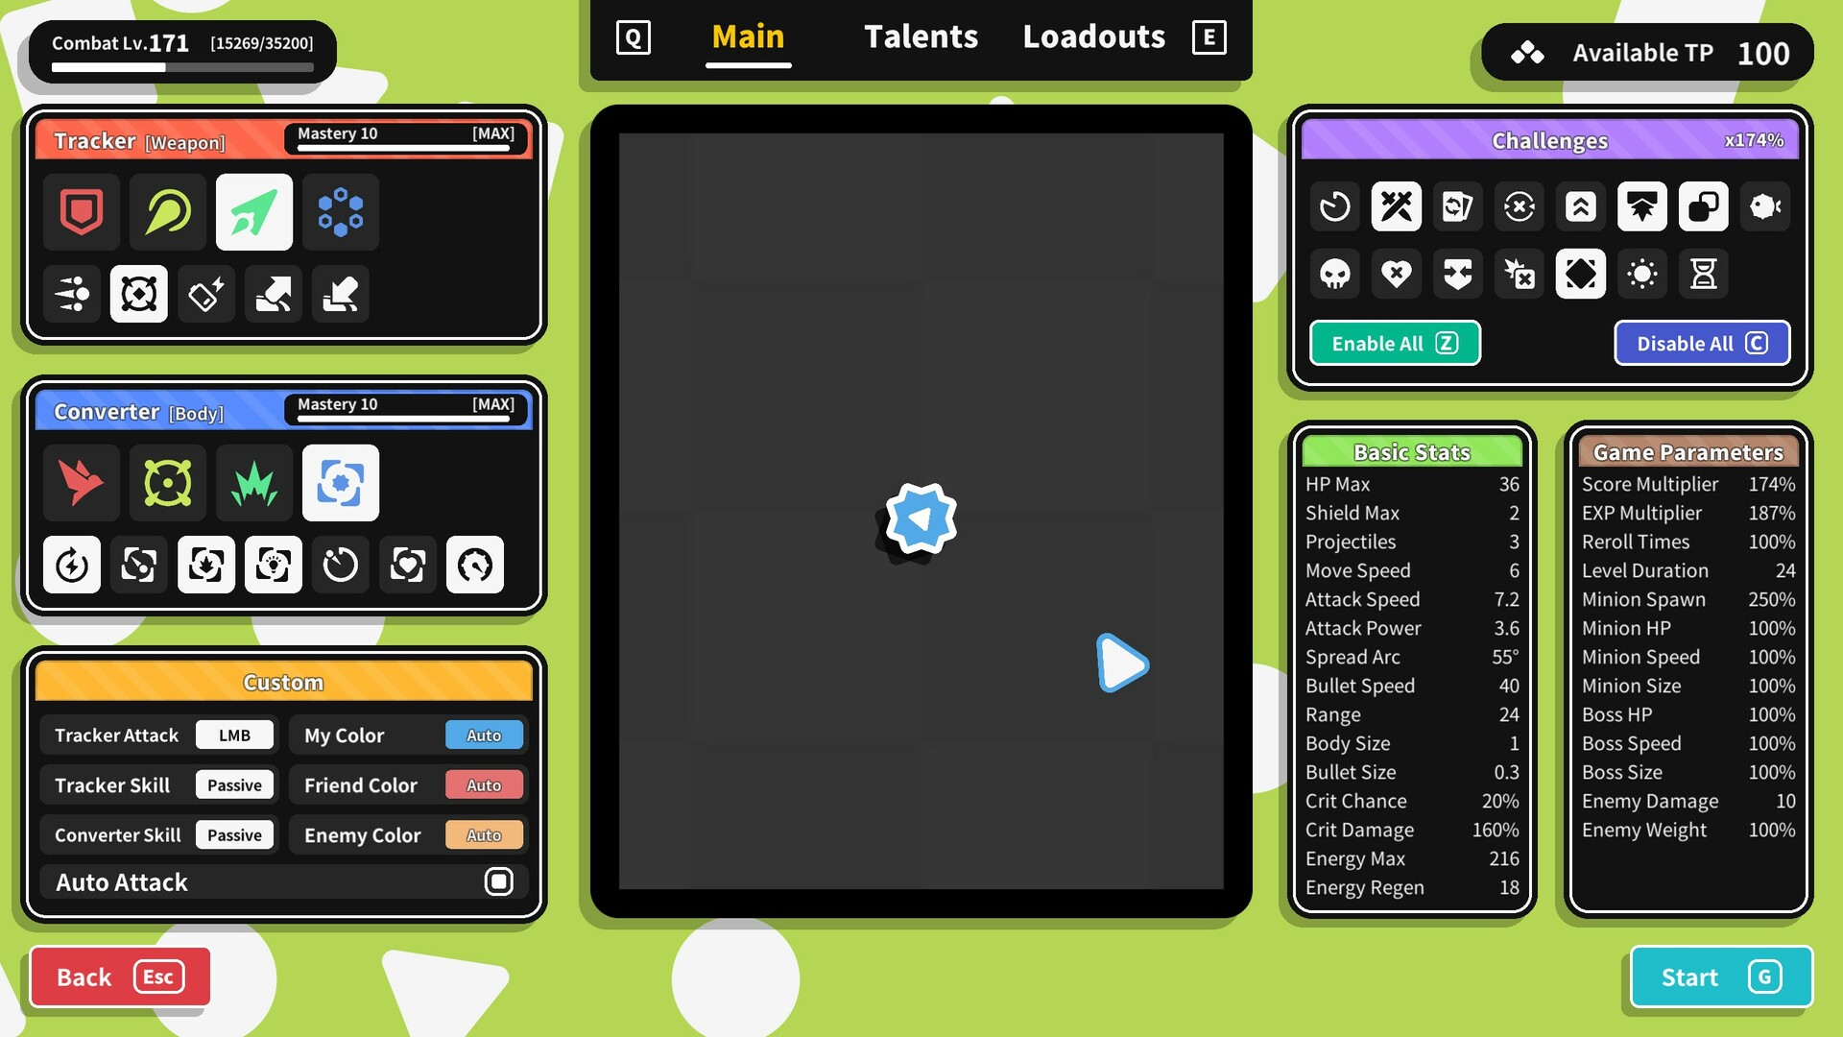
Task: Select the Tracker shield/defense icon
Action: [x=81, y=211]
